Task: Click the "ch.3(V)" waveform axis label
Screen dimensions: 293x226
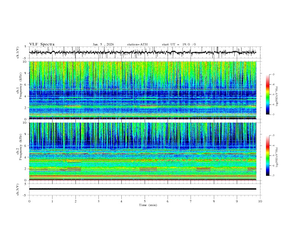Action: click(18, 189)
